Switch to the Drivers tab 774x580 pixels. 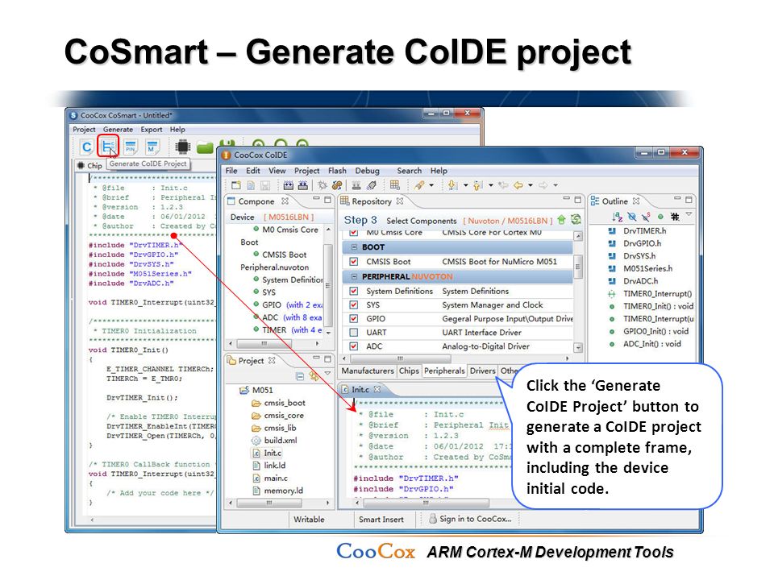482,371
